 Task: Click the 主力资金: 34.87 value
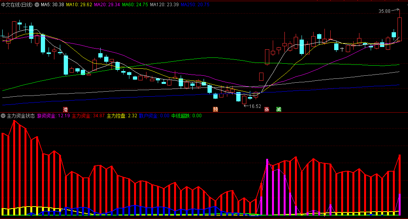click(88, 116)
